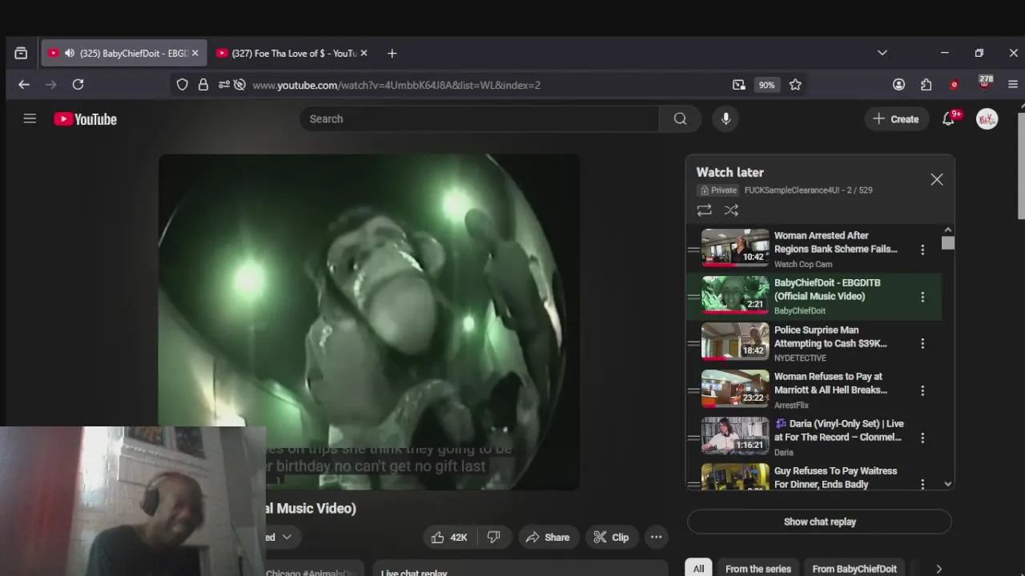Toggle shuffle playlist in Watch later
The width and height of the screenshot is (1025, 576).
(731, 210)
